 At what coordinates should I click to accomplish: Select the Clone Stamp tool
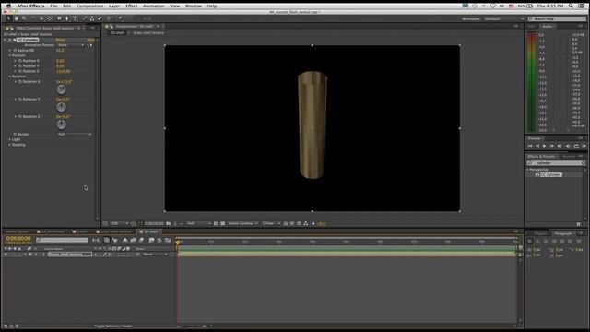point(92,18)
